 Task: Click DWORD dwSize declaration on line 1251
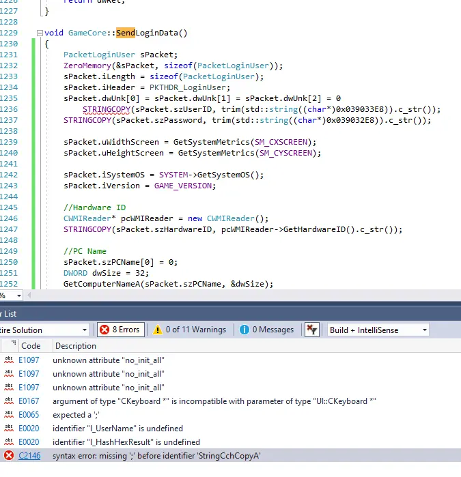tap(105, 273)
